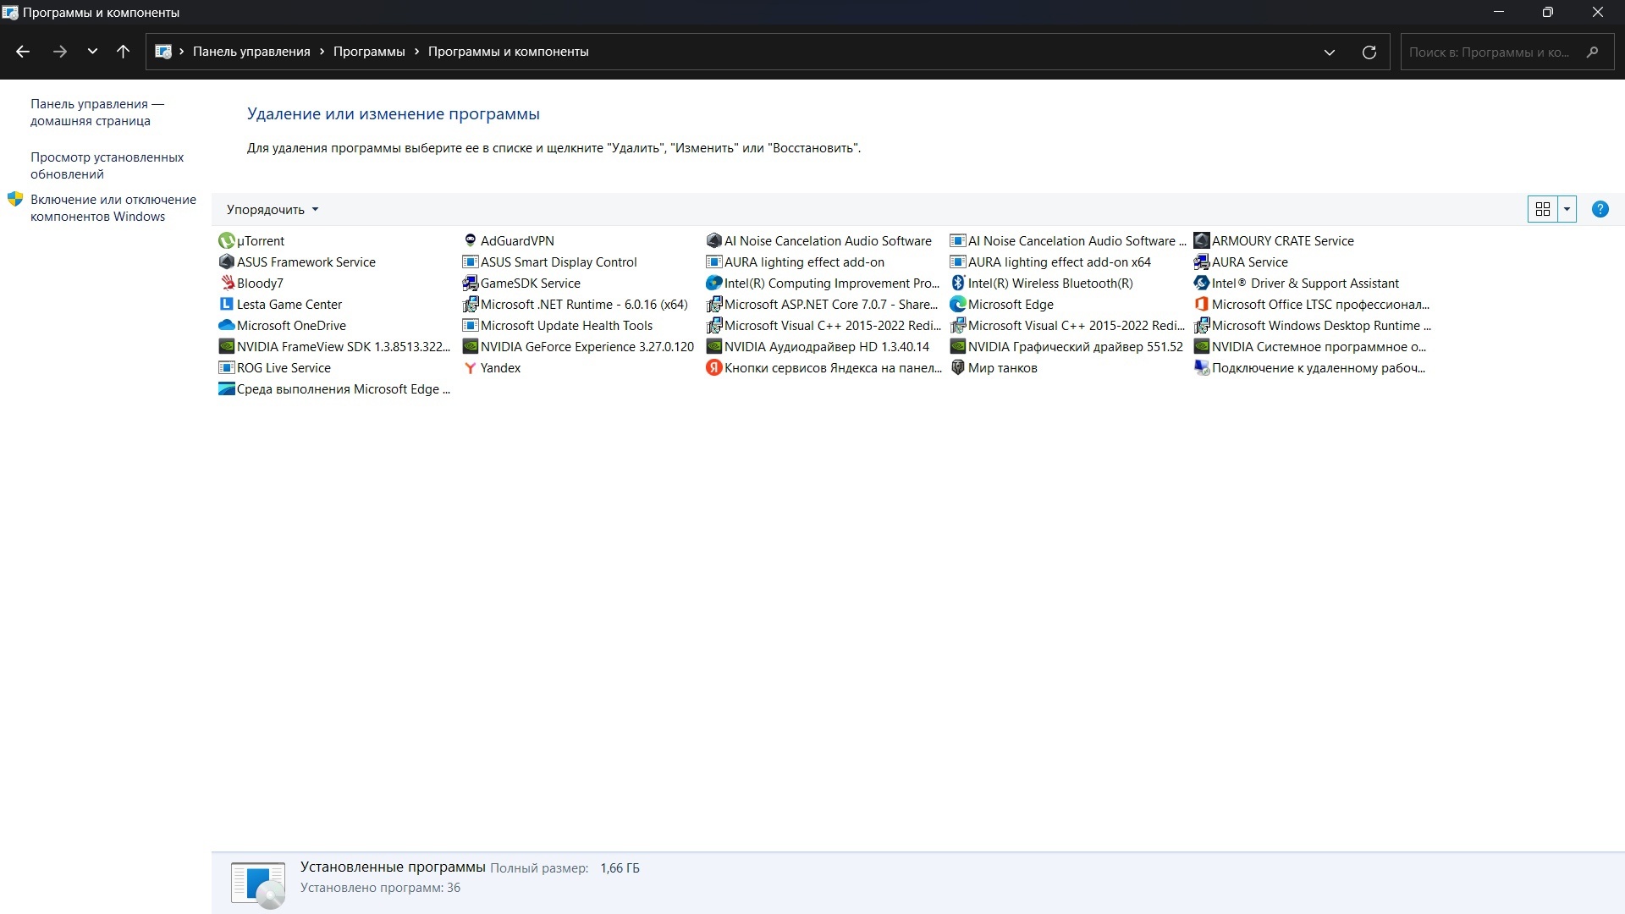Select Microsoft .NET Runtime 6.0.16 entry

576,305
